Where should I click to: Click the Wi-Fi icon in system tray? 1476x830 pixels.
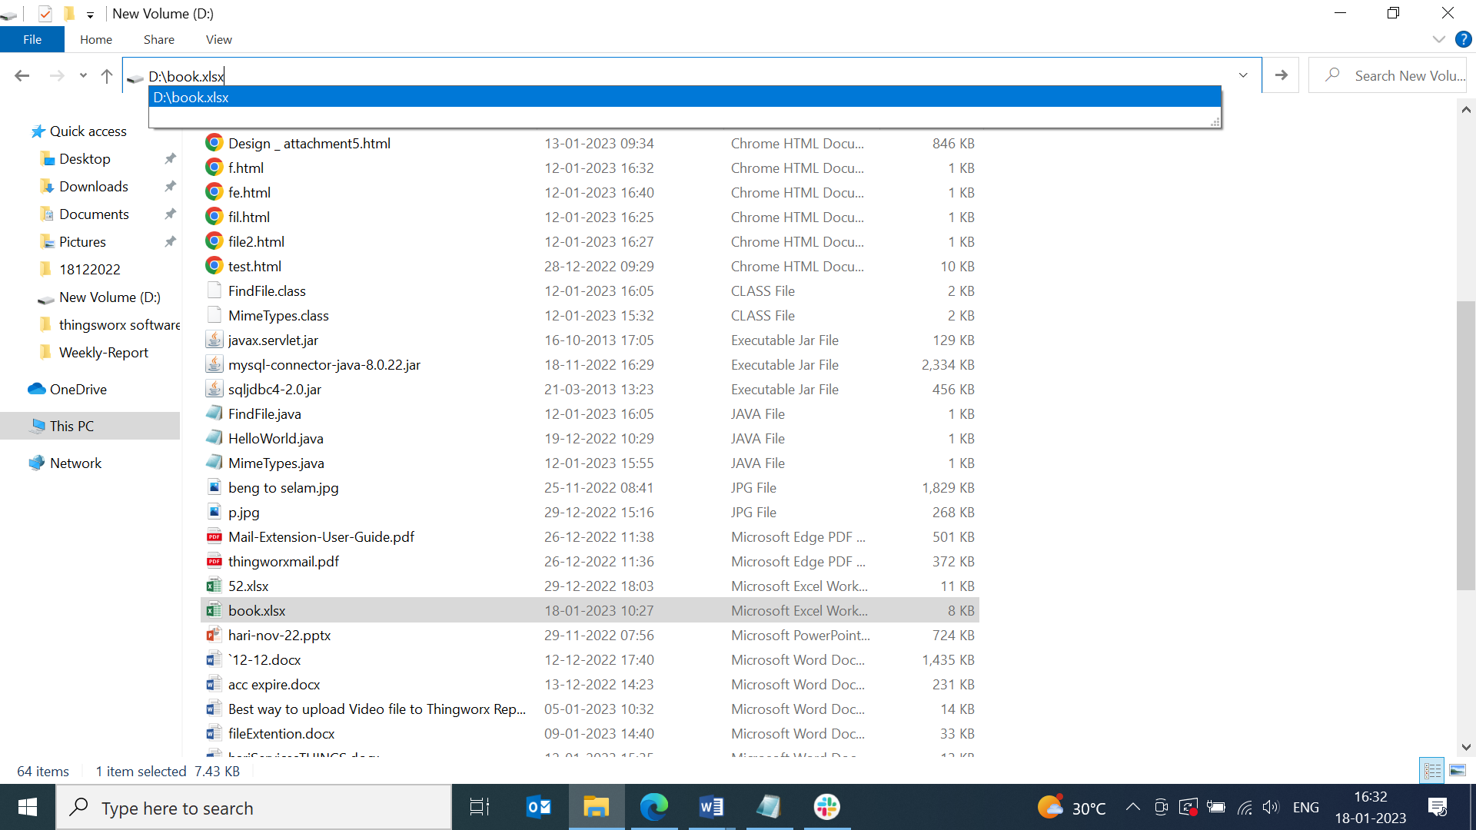pyautogui.click(x=1245, y=807)
